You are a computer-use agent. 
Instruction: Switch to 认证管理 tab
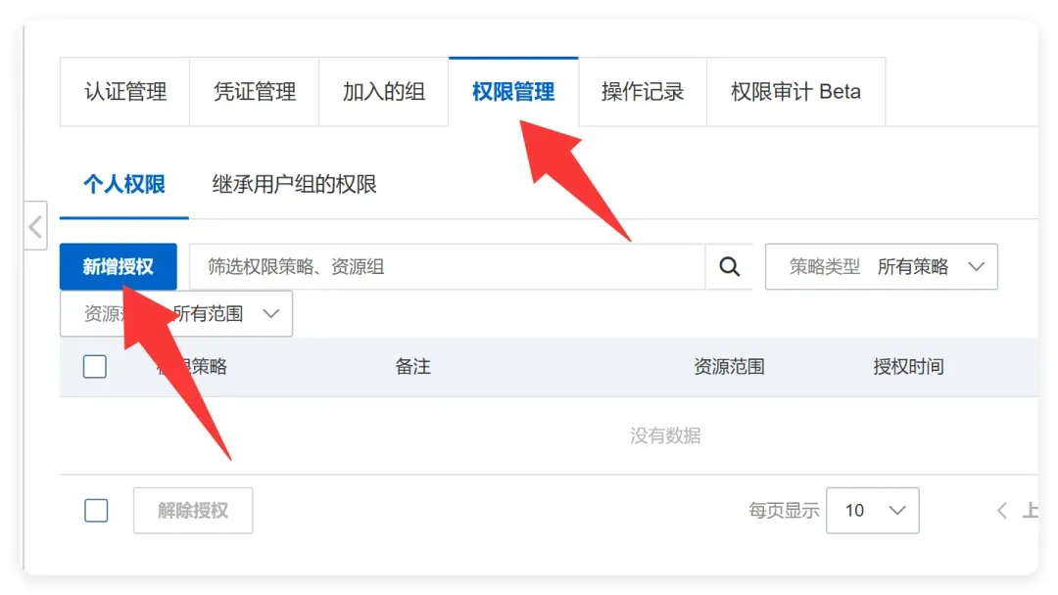click(x=124, y=92)
